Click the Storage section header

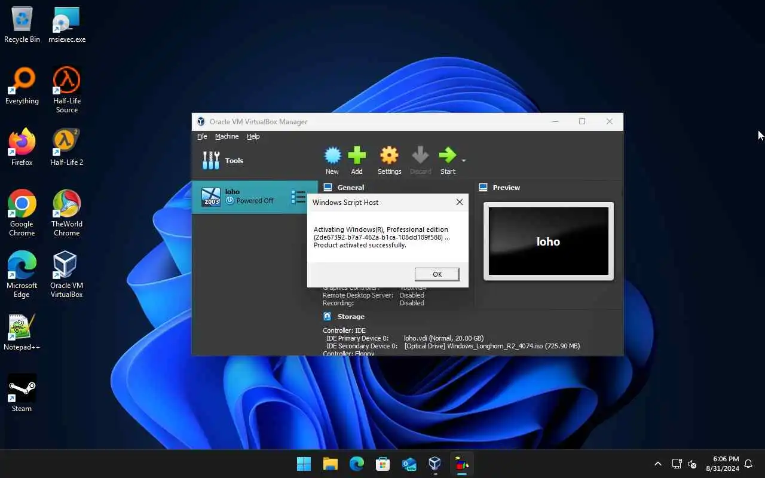[x=350, y=317]
